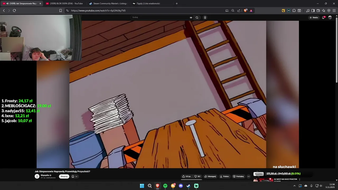Click the SIK extension icon

289,11
